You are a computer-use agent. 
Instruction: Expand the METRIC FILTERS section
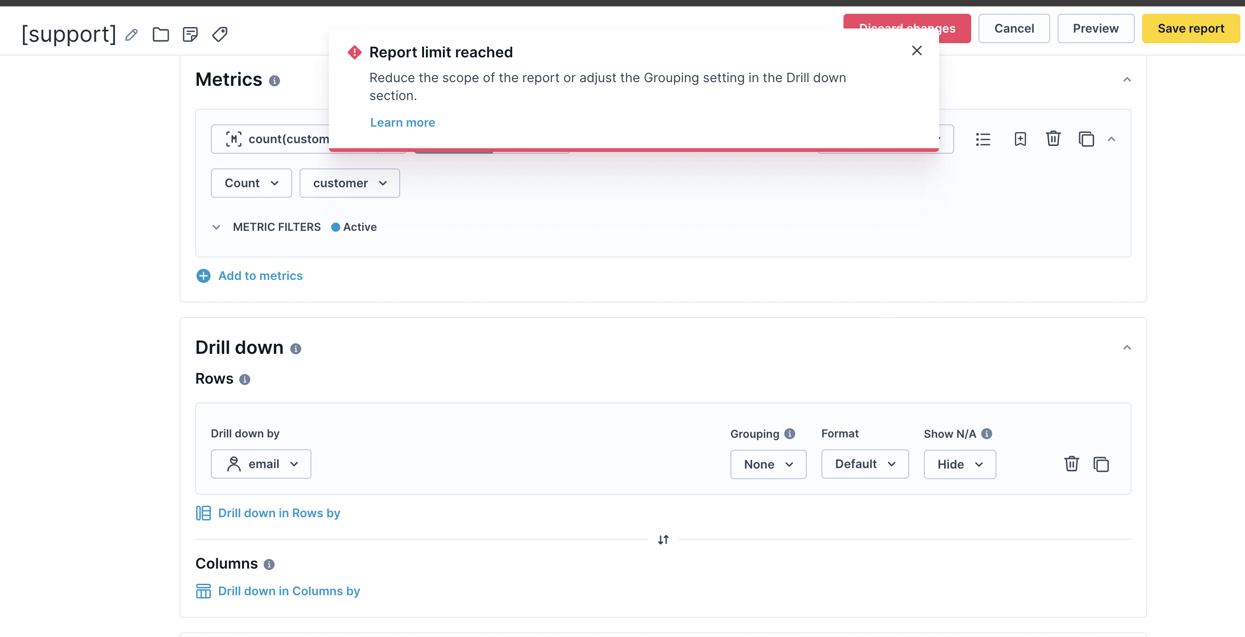click(x=216, y=227)
